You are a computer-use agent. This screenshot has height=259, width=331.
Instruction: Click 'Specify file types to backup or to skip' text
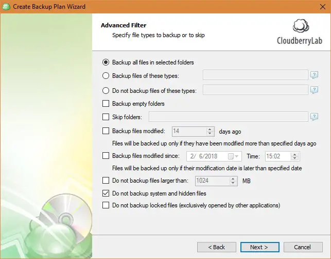(x=159, y=35)
